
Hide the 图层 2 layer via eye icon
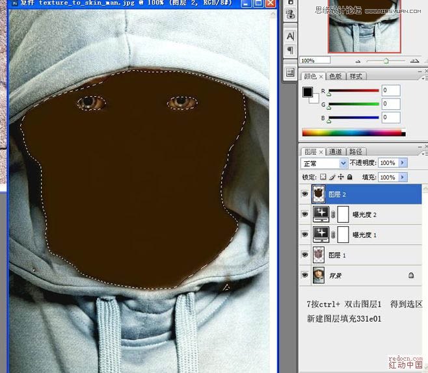(x=304, y=194)
